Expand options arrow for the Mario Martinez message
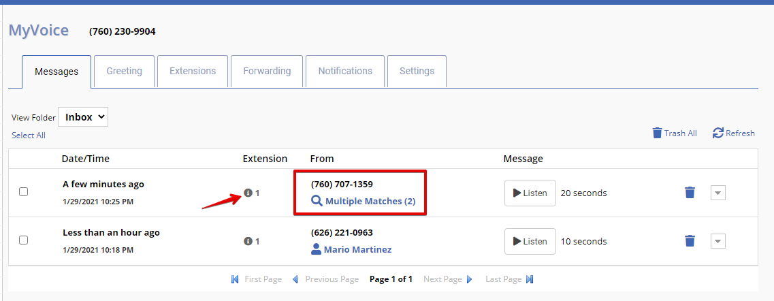 tap(717, 241)
